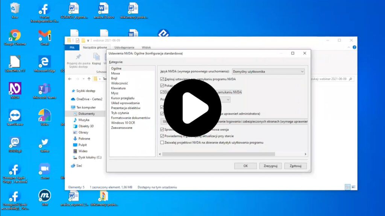The image size is (385, 216).
Task: Enable 'Zezwalaj projektowi NVDA na zbieranie statystyk'
Action: [x=162, y=142]
